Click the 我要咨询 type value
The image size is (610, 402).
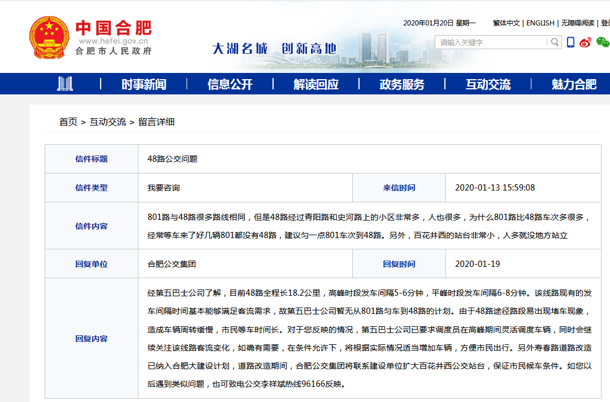click(x=163, y=188)
